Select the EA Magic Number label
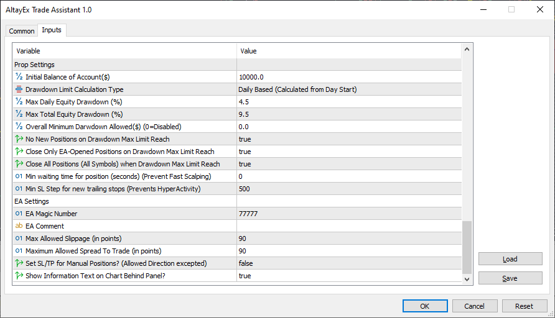Viewport: 555px width, 318px height. point(51,214)
